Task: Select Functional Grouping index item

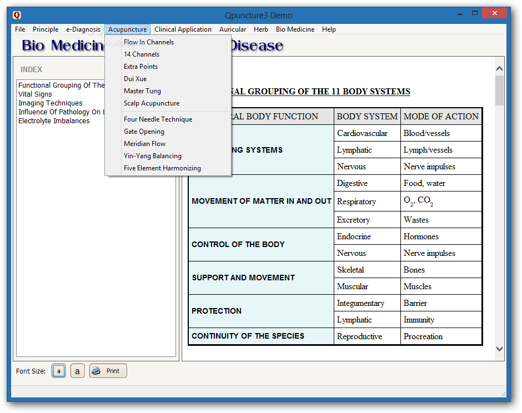Action: pyautogui.click(x=61, y=85)
